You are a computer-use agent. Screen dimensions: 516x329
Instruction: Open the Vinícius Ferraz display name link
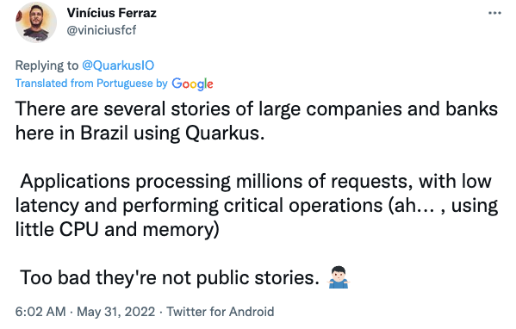pos(112,13)
